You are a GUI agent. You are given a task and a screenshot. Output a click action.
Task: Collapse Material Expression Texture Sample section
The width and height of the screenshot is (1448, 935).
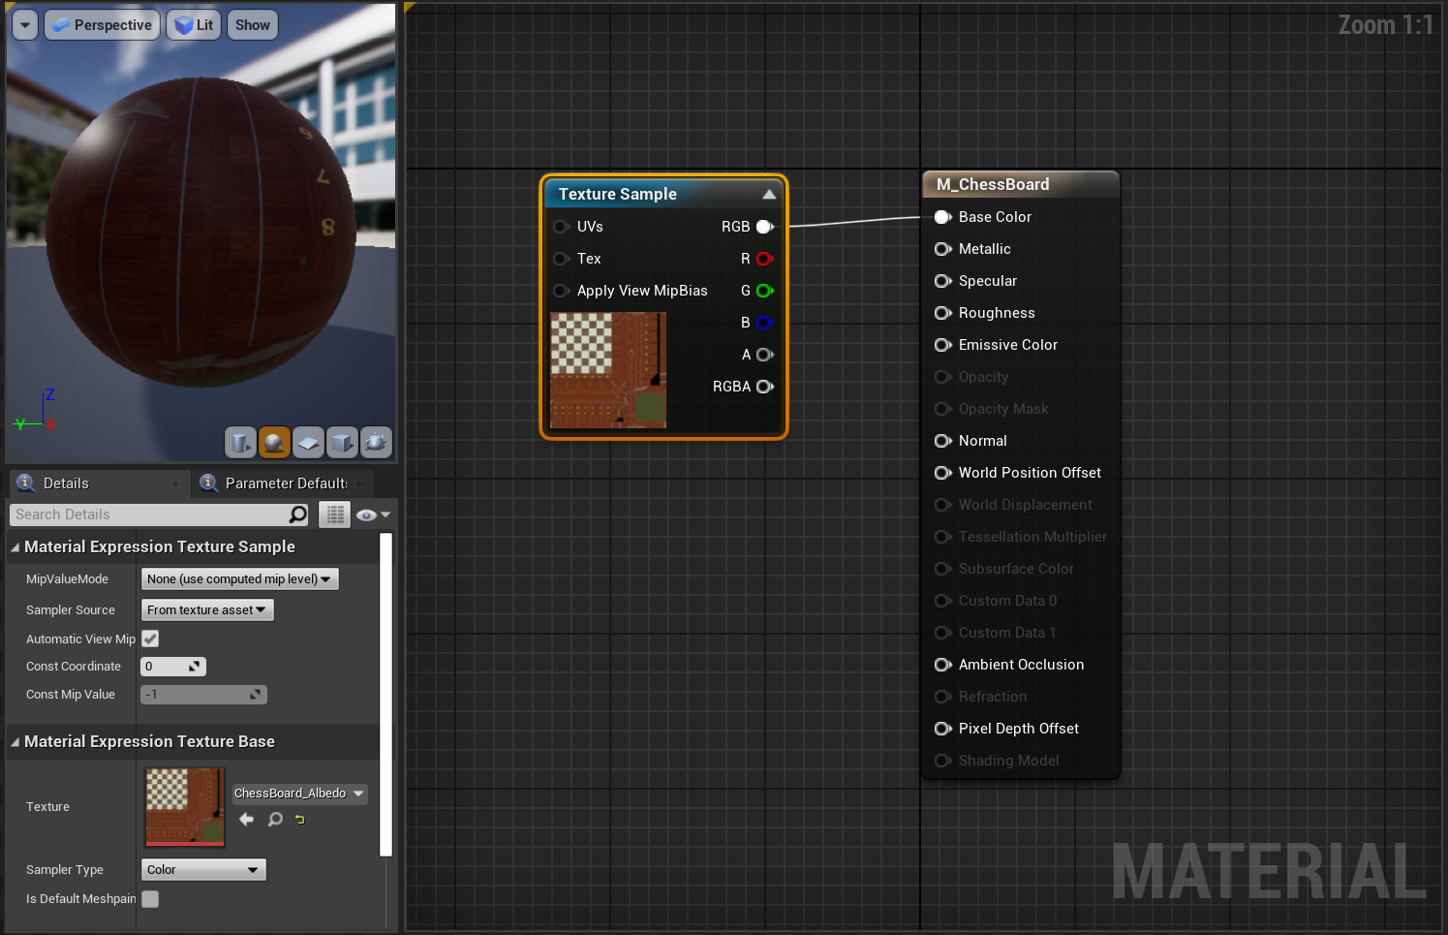pyautogui.click(x=15, y=547)
